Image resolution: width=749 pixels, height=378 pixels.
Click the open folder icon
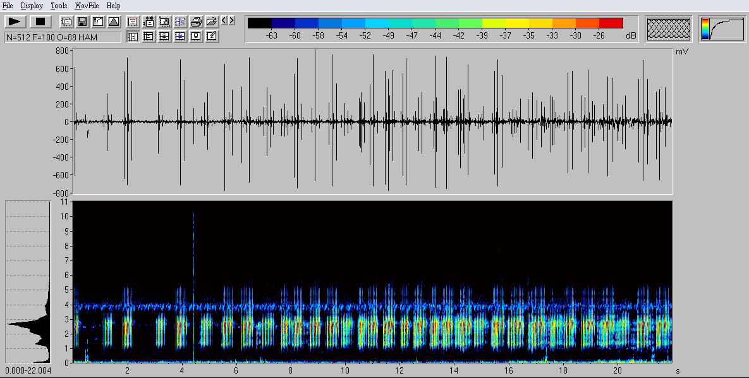pos(212,21)
